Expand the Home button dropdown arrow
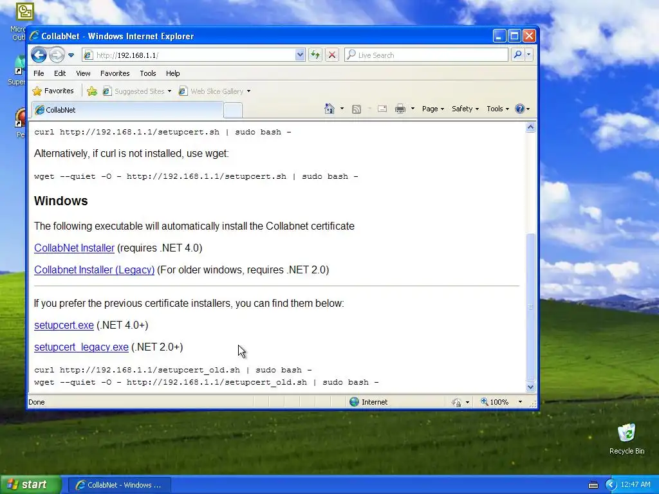659x494 pixels. 342,109
